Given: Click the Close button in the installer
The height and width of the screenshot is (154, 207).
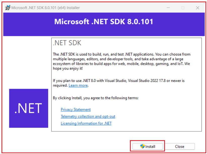Looking at the screenshot, I should (180, 146).
